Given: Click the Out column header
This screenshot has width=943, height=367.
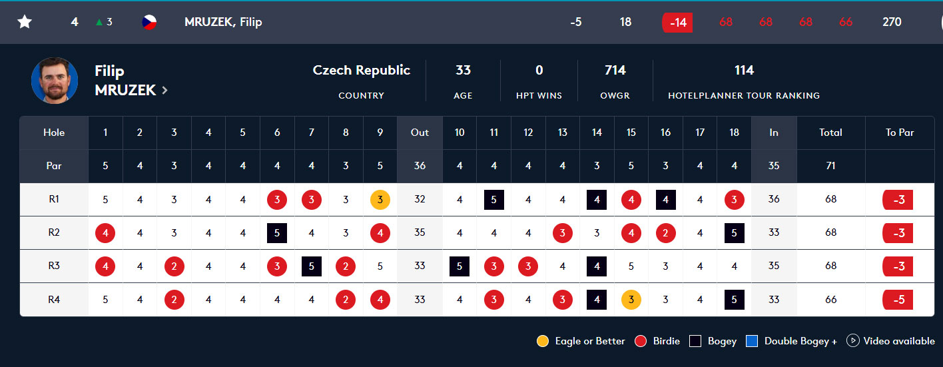Looking at the screenshot, I should (x=420, y=132).
